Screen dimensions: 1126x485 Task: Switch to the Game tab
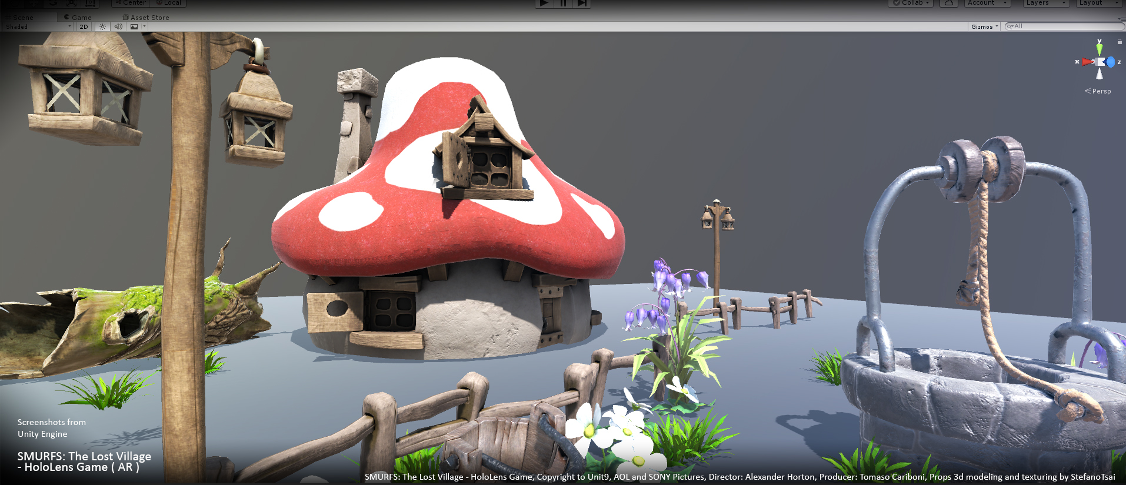click(x=78, y=18)
